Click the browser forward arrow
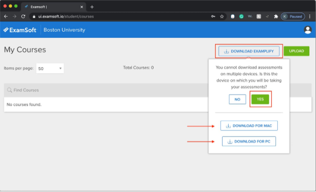 click(14, 16)
